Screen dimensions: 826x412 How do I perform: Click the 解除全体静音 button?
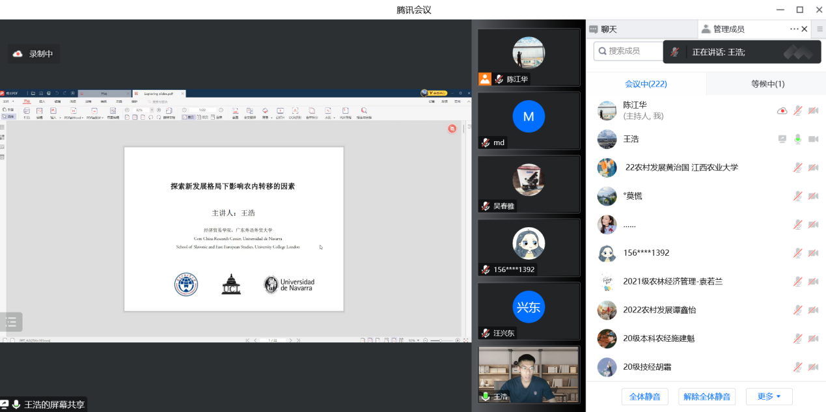point(708,396)
